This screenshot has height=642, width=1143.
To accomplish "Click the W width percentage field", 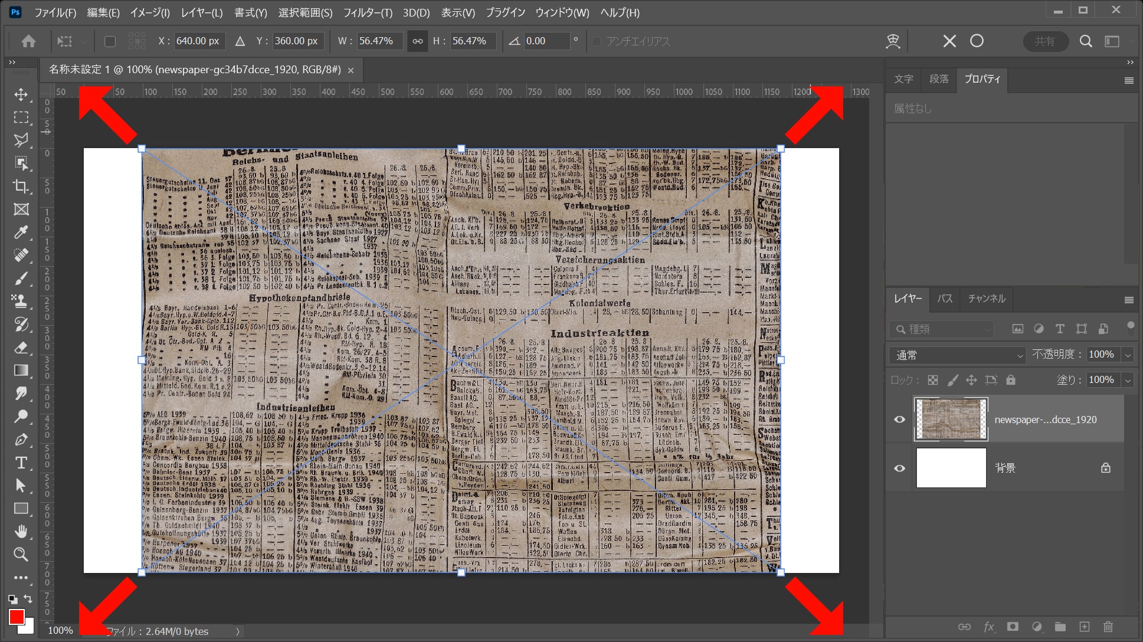I will [379, 41].
